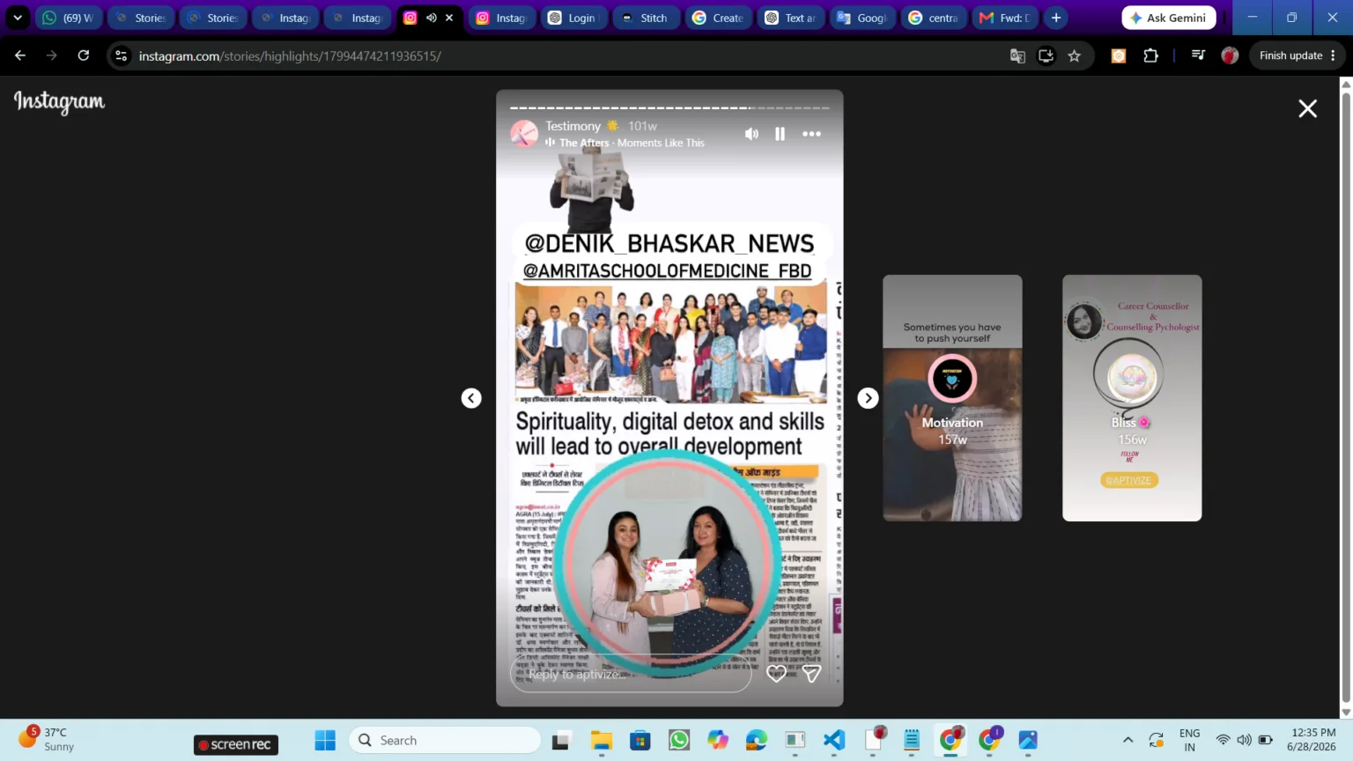The height and width of the screenshot is (761, 1353).
Task: Click the screenrec recording widget
Action: coord(236,744)
